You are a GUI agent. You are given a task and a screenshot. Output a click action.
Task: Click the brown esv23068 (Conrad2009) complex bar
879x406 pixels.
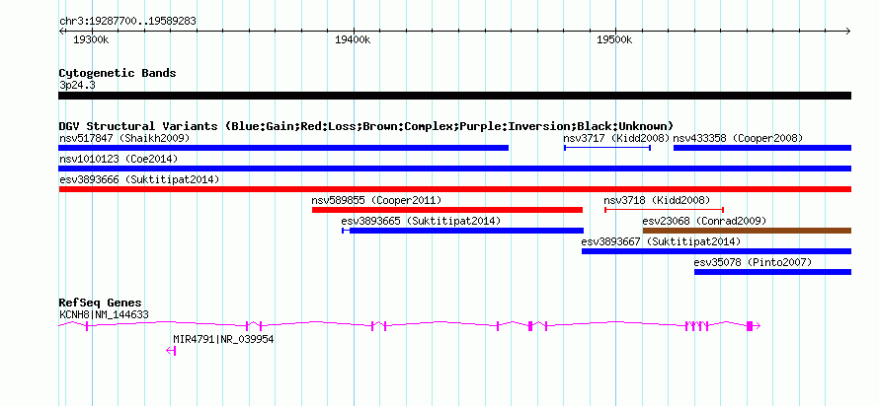tap(747, 231)
